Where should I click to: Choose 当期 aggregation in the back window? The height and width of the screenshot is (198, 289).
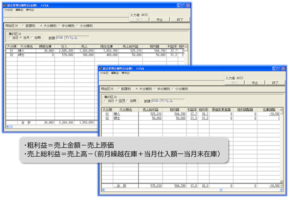click(32, 37)
